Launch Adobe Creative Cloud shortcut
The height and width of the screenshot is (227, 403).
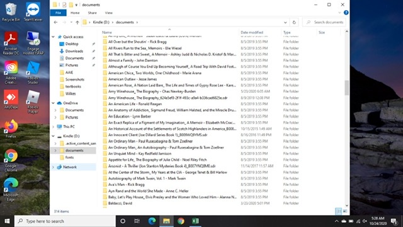point(11,73)
